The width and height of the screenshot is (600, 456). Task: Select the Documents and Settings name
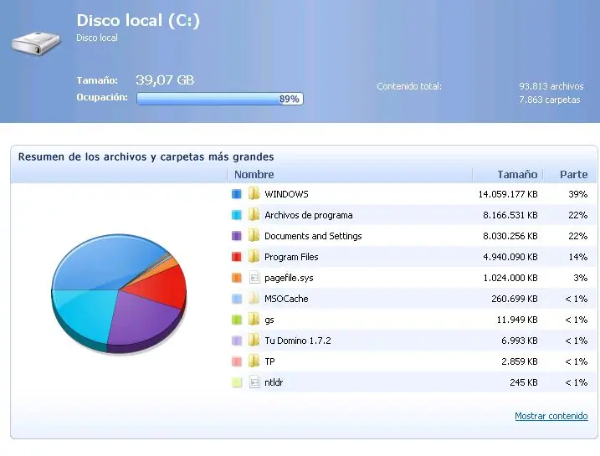(313, 236)
